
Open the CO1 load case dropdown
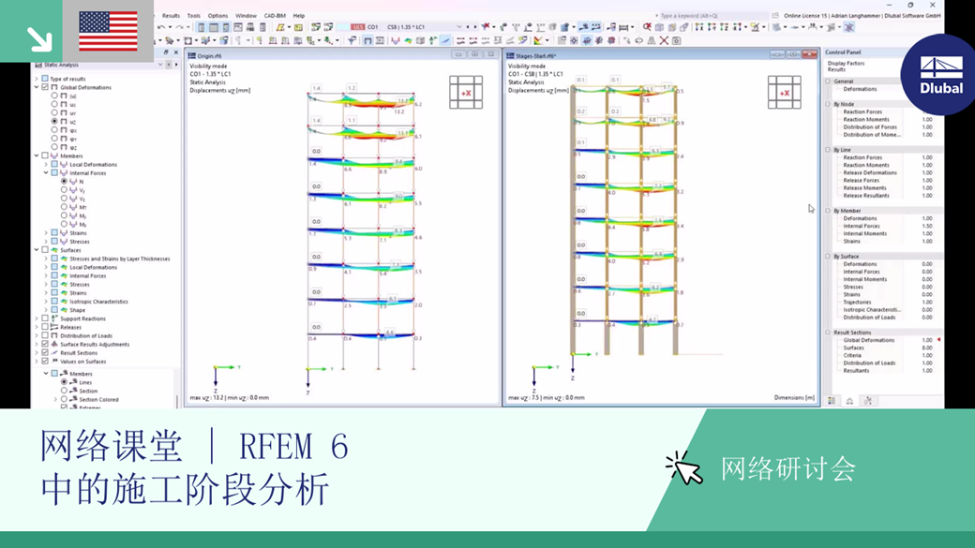pyautogui.click(x=458, y=28)
